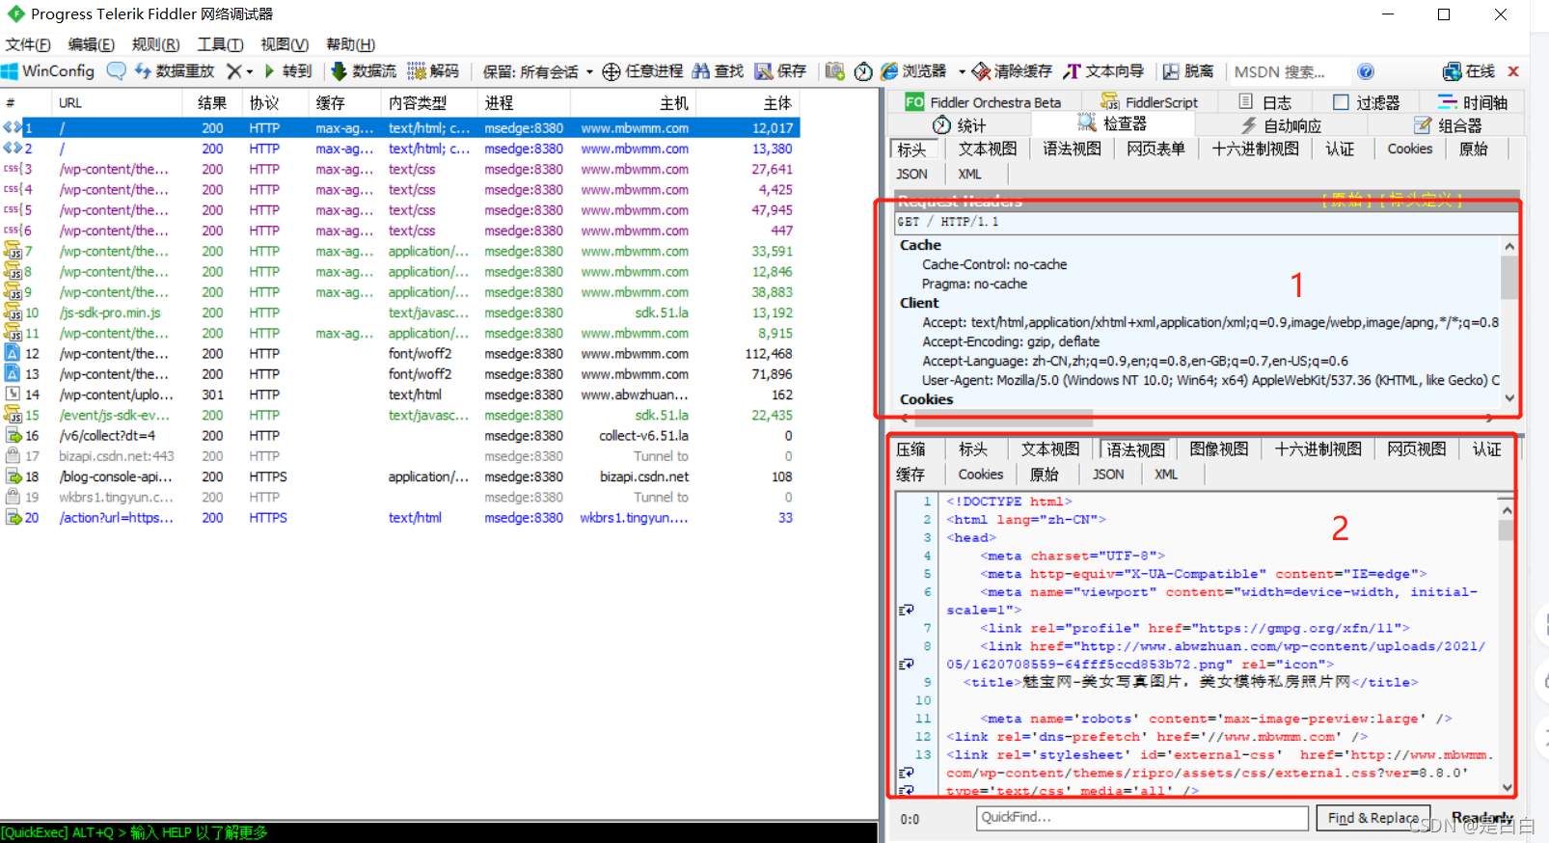The height and width of the screenshot is (843, 1549).
Task: Switch to FiddlerScript tab
Action: tap(1149, 102)
